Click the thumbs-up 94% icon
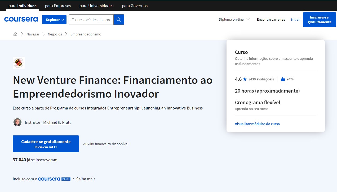This screenshot has width=337, height=192. point(283,79)
